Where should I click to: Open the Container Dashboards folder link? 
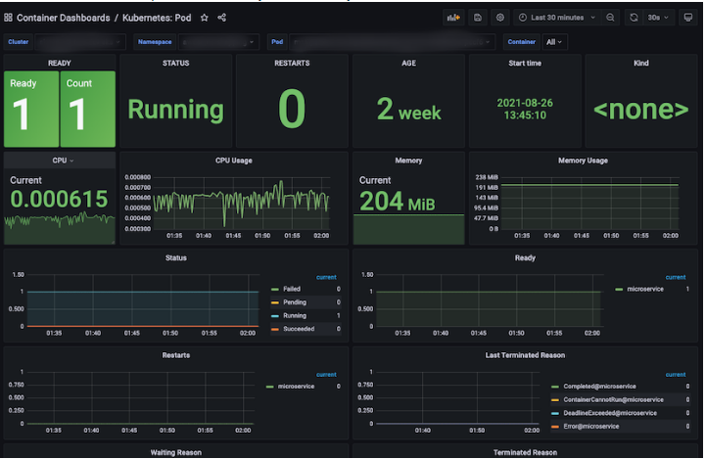coord(63,18)
